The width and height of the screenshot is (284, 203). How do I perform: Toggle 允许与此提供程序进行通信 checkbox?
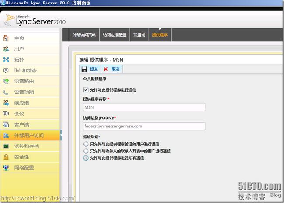pyautogui.click(x=86, y=90)
